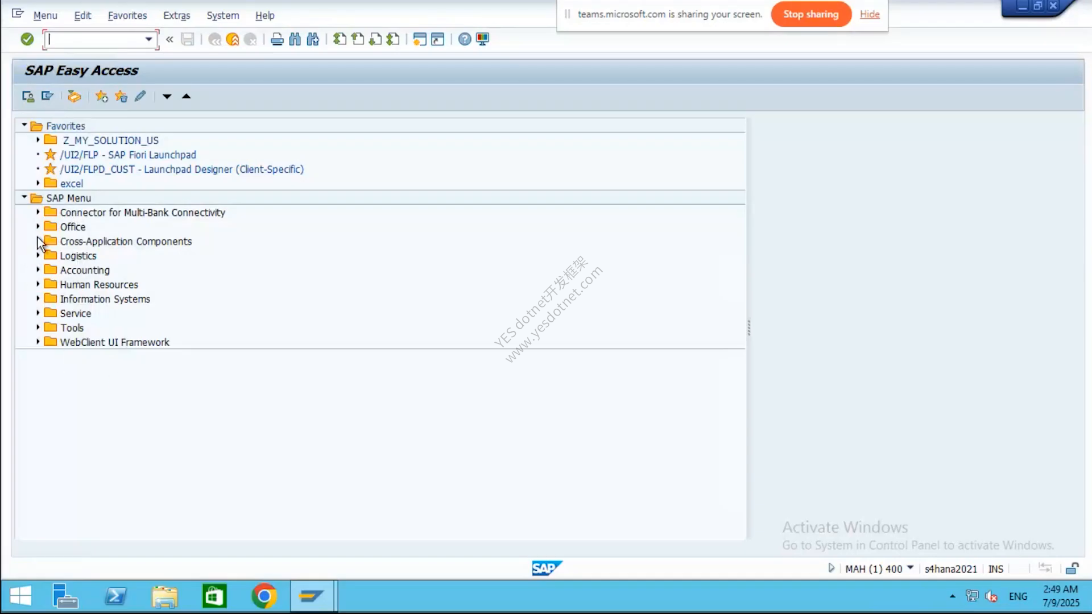The height and width of the screenshot is (614, 1092).
Task: Click the Save floppy disk icon
Action: pos(188,39)
